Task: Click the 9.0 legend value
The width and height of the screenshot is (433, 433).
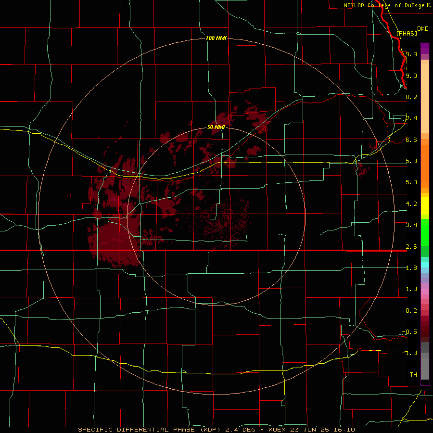Action: [x=411, y=76]
